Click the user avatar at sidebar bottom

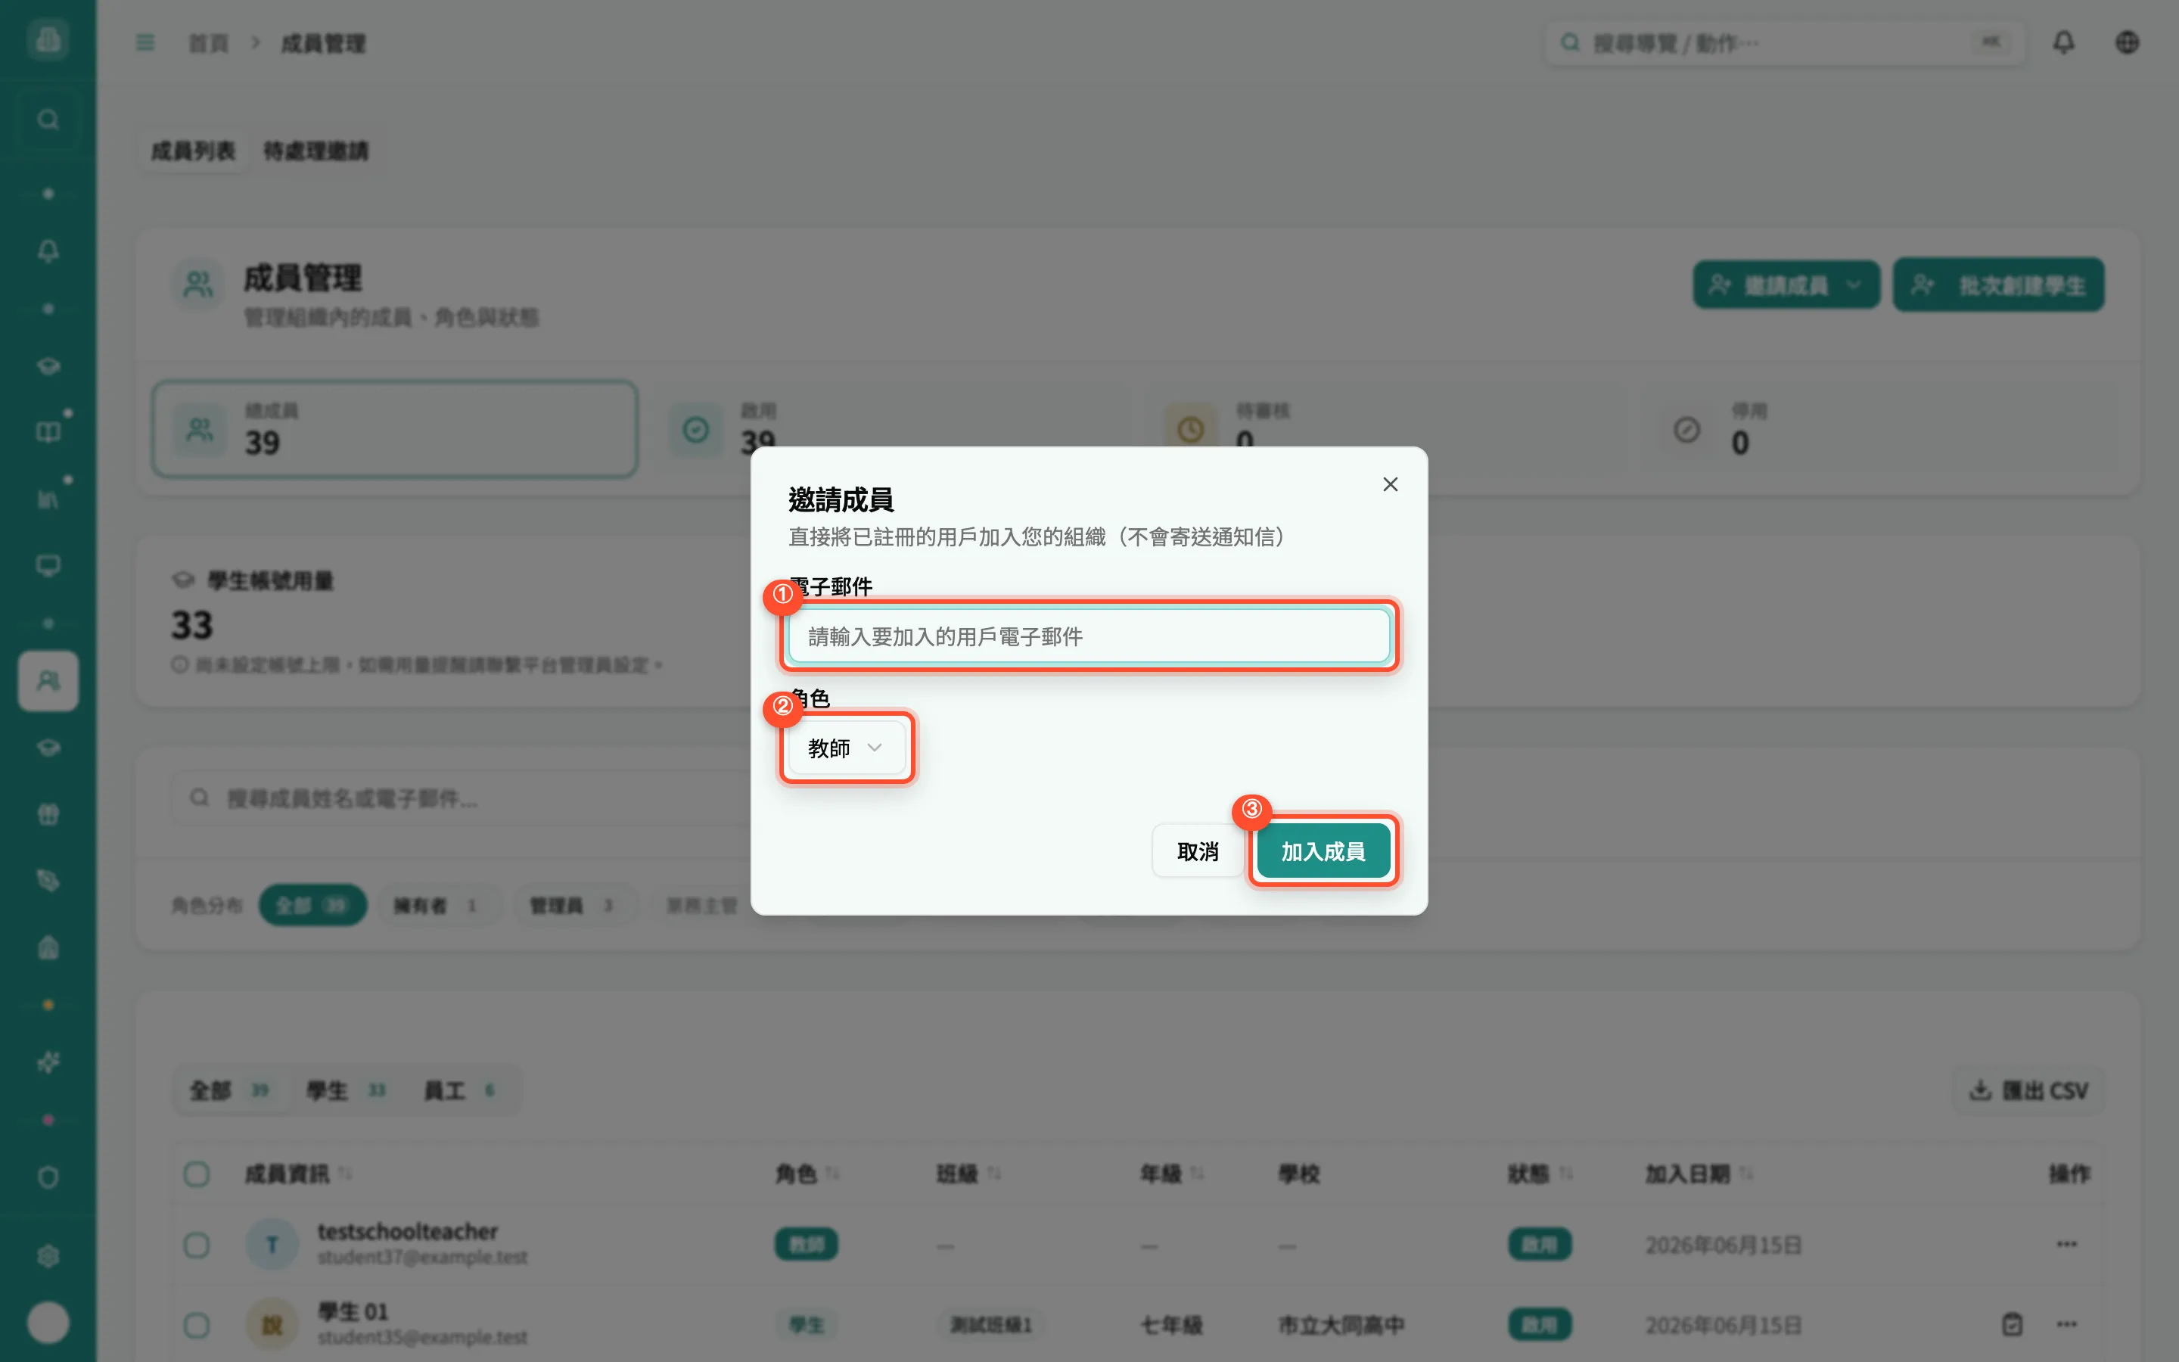click(x=48, y=1323)
